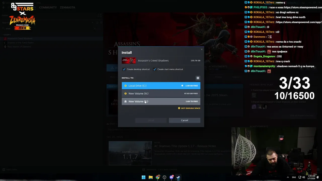Image resolution: width=322 pixels, height=181 pixels.
Task: Click the 67.63 GB FREE label
Action: pos(191,94)
